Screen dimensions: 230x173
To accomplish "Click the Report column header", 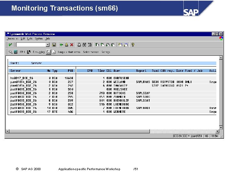I will pos(141,70).
